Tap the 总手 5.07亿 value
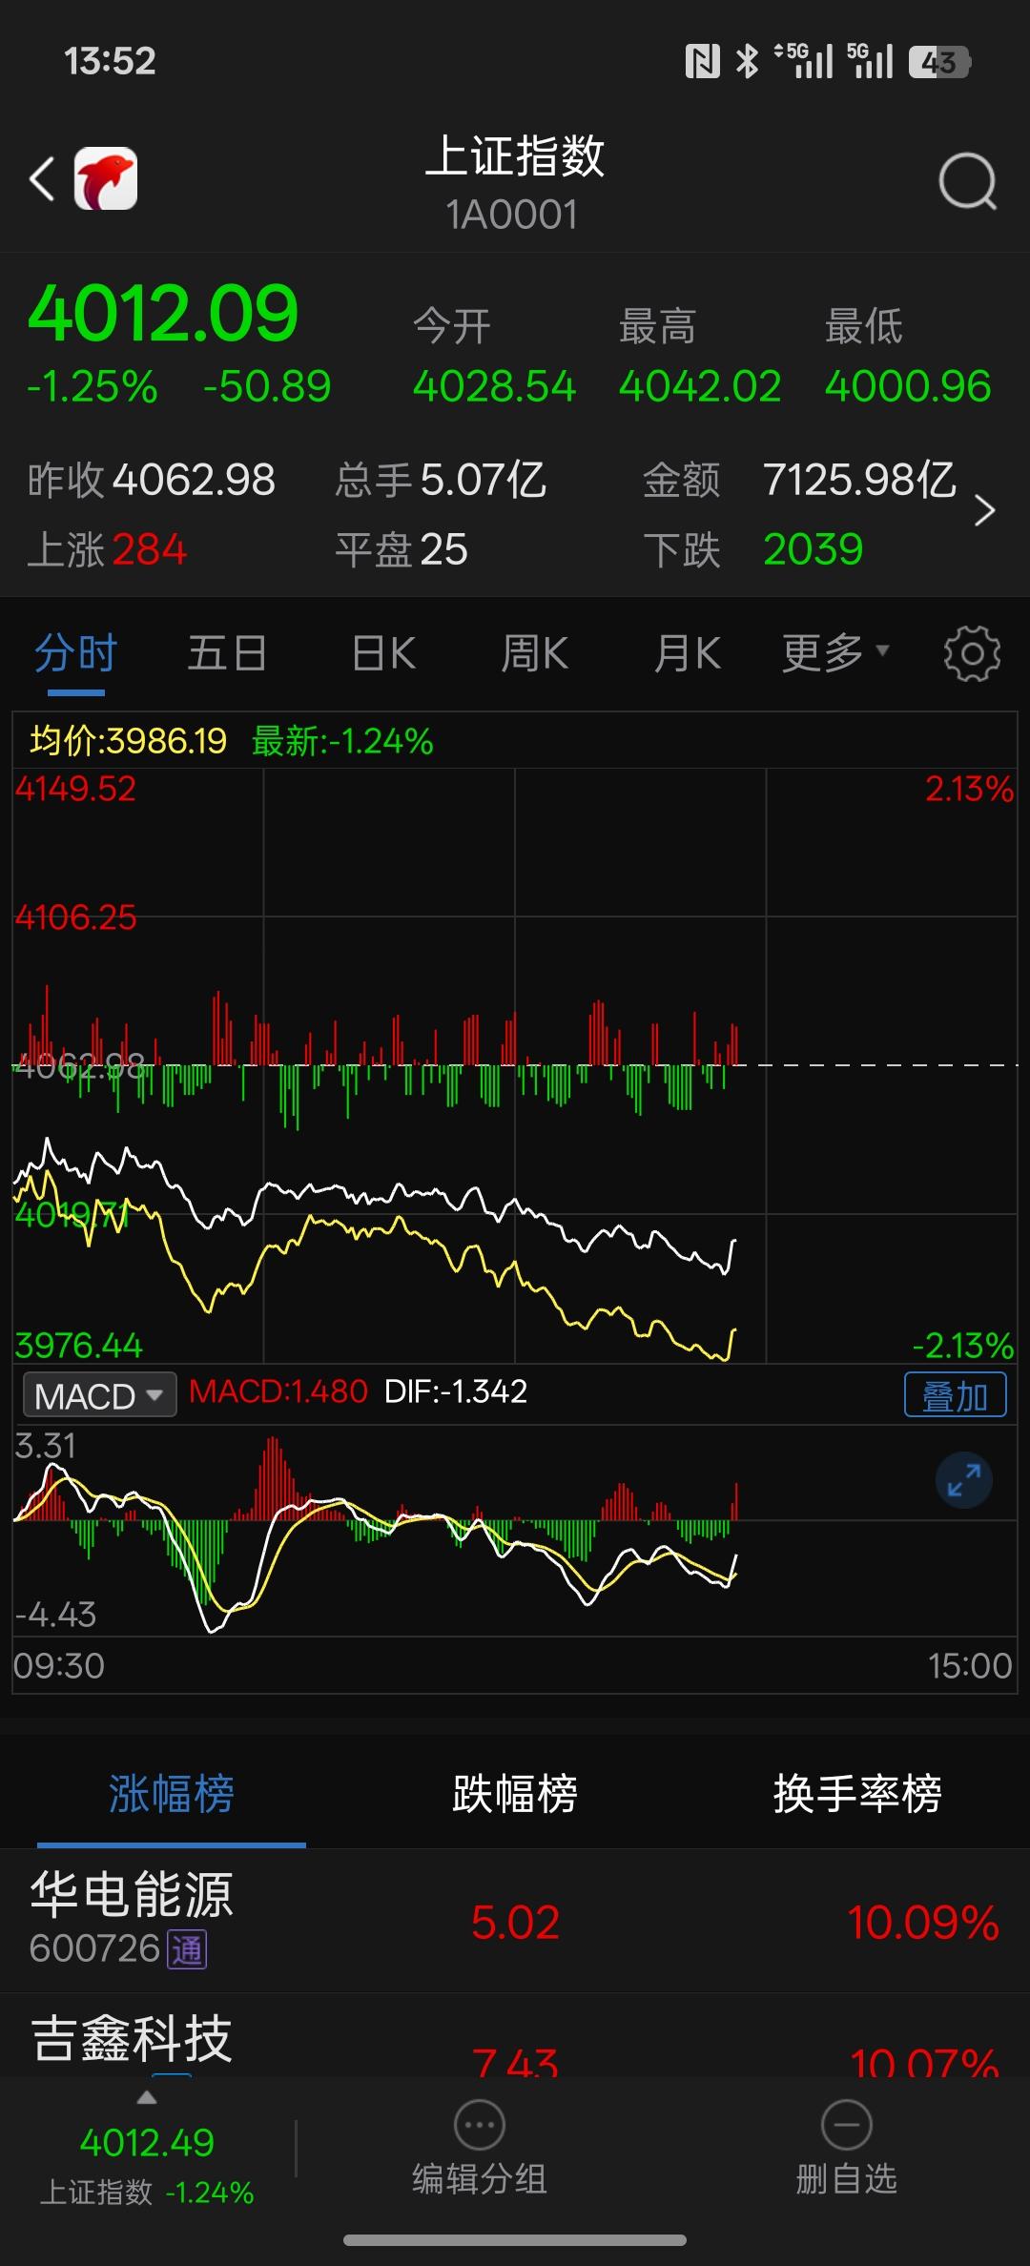Image resolution: width=1030 pixels, height=2266 pixels. 441,480
